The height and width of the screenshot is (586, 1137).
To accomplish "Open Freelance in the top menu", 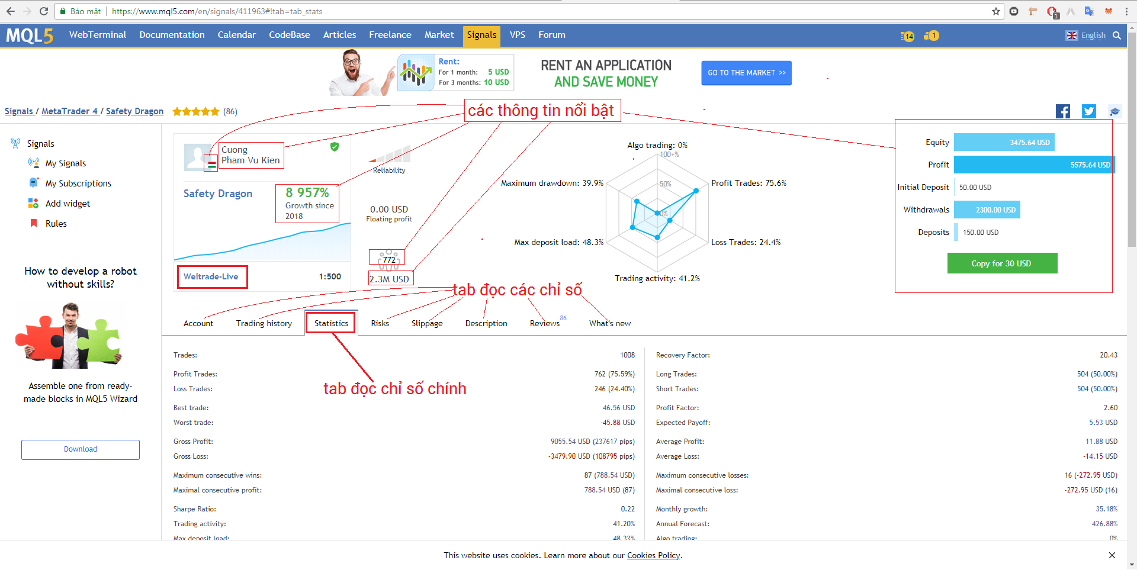I will (x=390, y=35).
